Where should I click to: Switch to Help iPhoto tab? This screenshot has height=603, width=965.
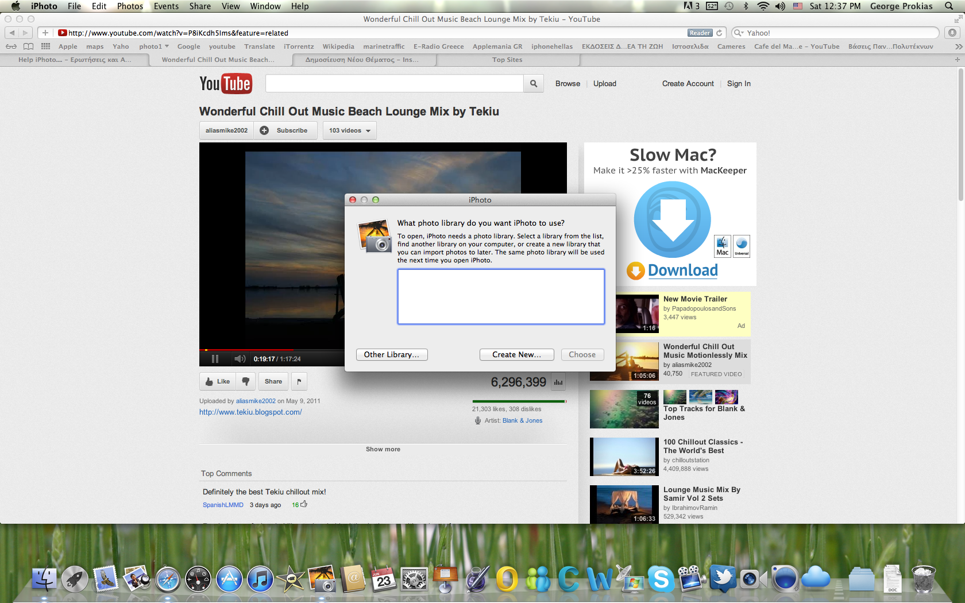(75, 60)
